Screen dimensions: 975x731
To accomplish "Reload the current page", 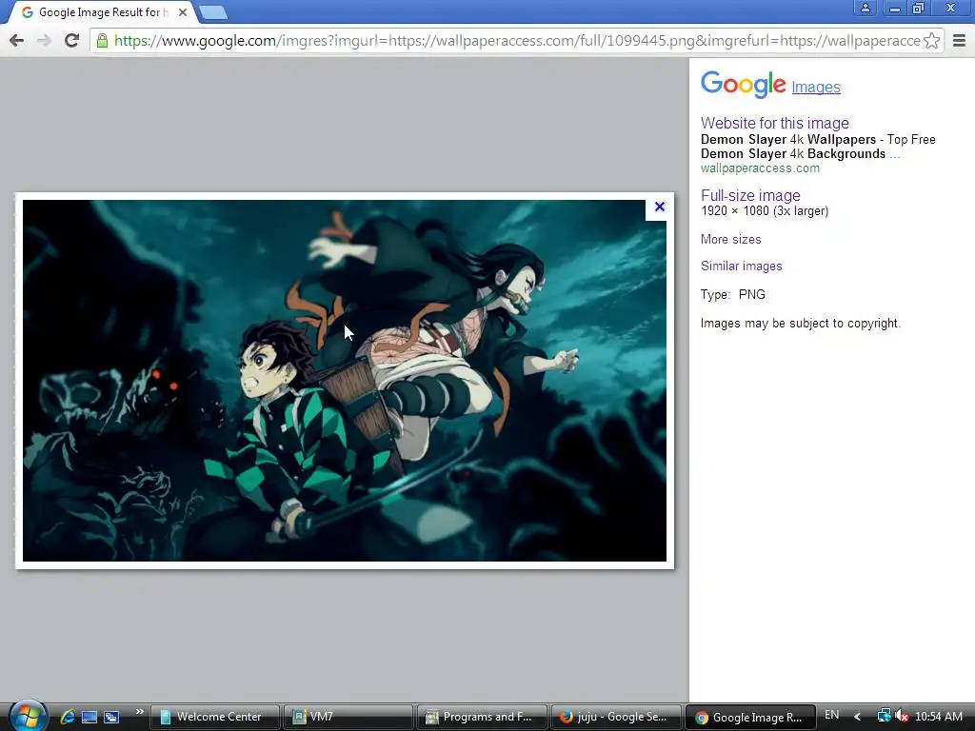I will coord(72,40).
